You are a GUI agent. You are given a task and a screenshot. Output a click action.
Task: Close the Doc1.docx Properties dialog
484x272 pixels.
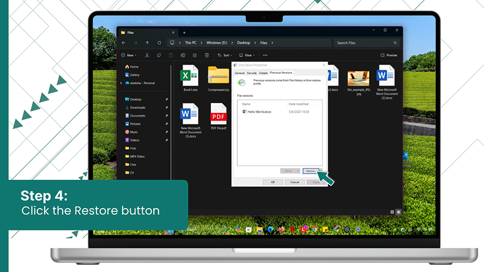click(x=324, y=65)
